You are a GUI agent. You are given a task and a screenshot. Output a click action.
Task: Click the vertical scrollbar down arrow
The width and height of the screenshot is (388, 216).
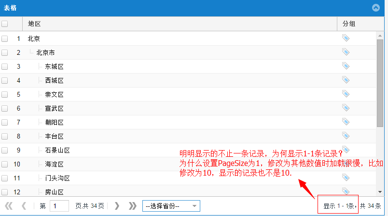[x=380, y=191]
